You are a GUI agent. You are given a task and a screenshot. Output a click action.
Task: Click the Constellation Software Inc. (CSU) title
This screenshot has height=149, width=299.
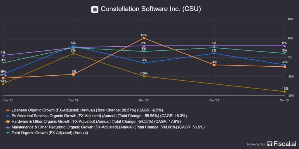point(151,9)
